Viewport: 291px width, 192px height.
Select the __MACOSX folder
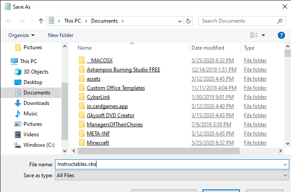pyautogui.click(x=99, y=61)
